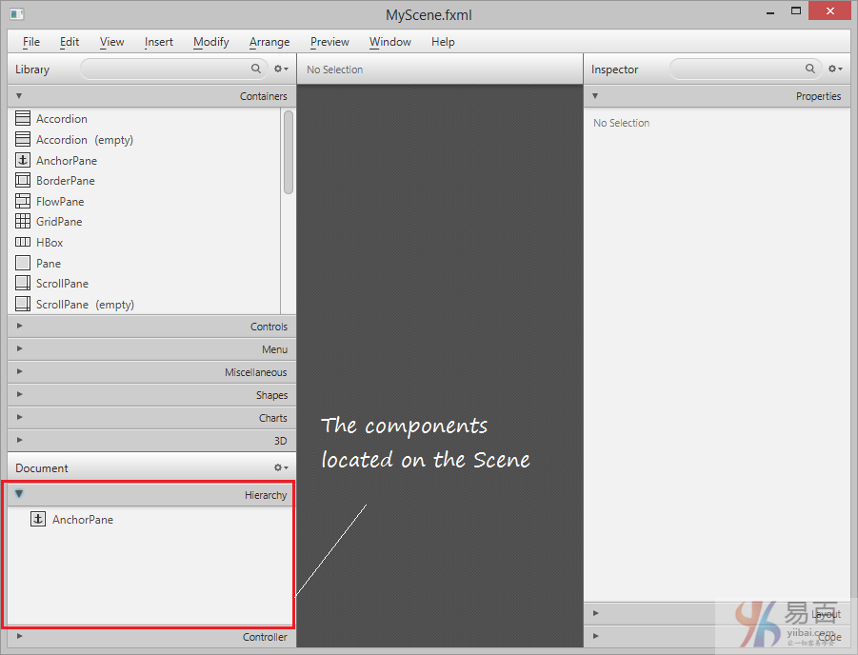The width and height of the screenshot is (858, 655).
Task: Open the File menu
Action: click(x=31, y=42)
